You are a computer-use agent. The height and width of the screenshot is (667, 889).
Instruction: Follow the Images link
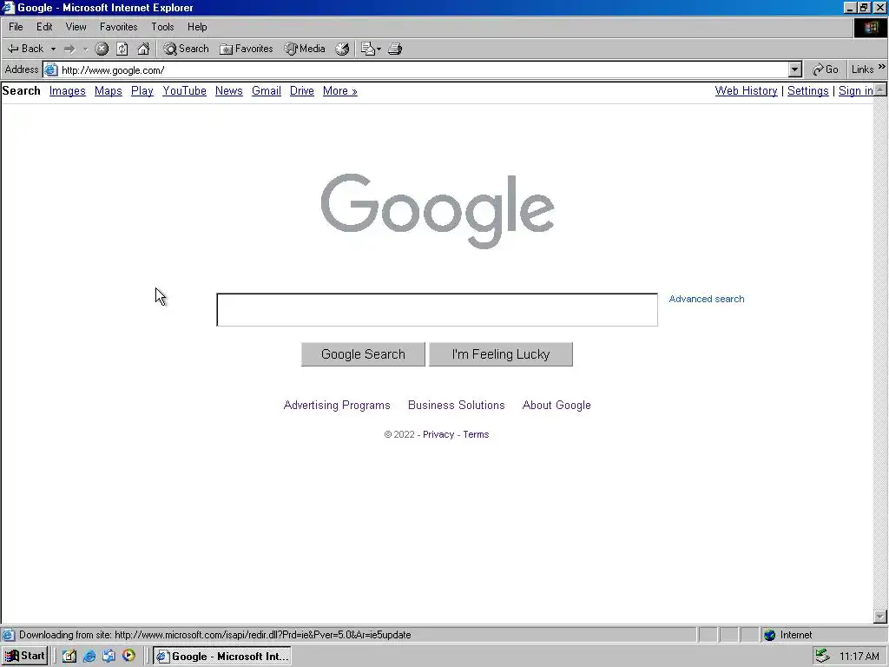click(x=68, y=90)
